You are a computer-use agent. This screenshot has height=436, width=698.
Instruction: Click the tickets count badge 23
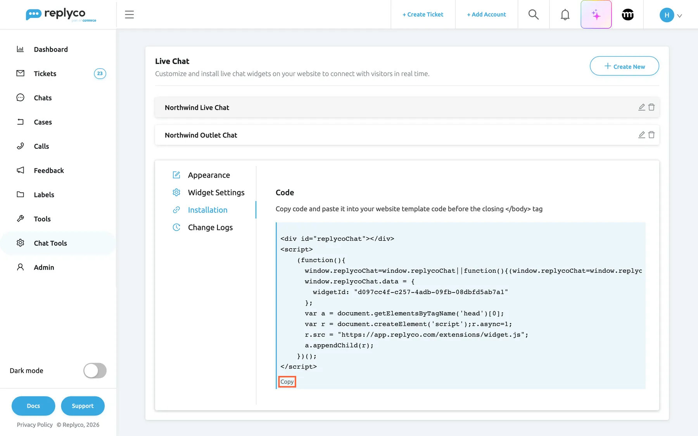point(100,74)
